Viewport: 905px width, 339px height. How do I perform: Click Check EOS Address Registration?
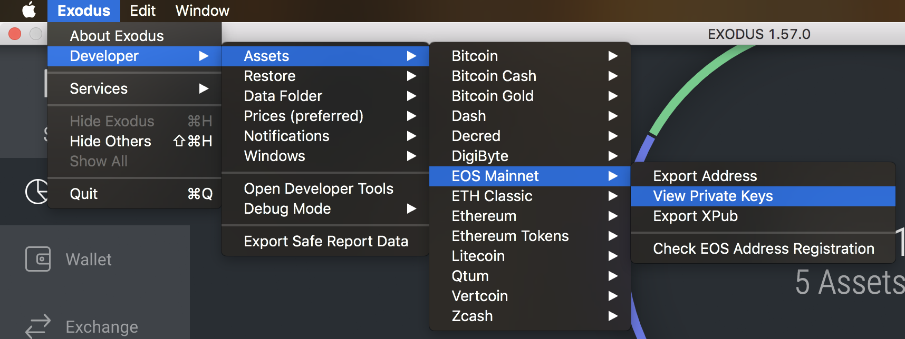763,248
